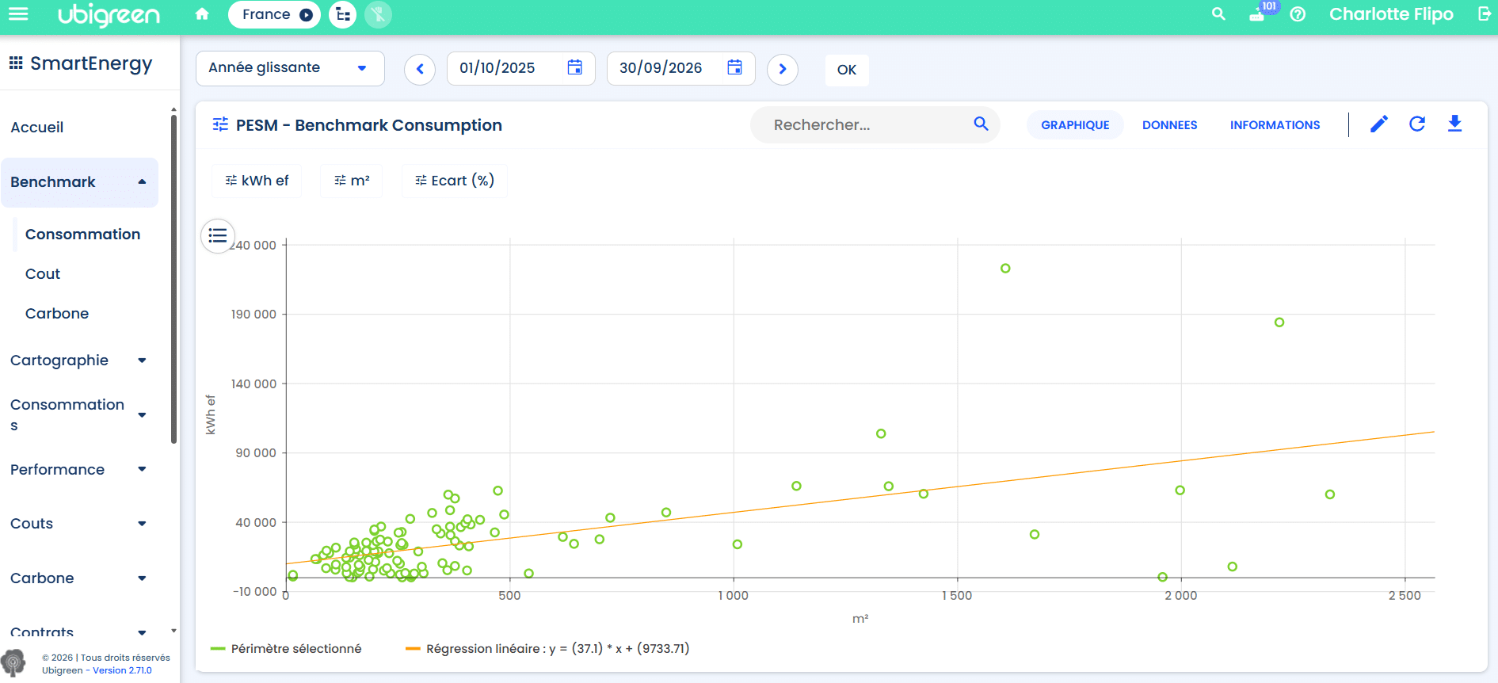Go to previous period arrow
1498x683 pixels.
tap(420, 69)
